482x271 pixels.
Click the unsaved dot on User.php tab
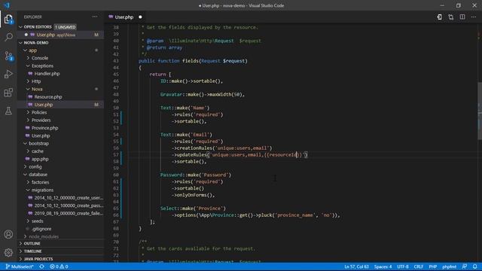coord(141,17)
